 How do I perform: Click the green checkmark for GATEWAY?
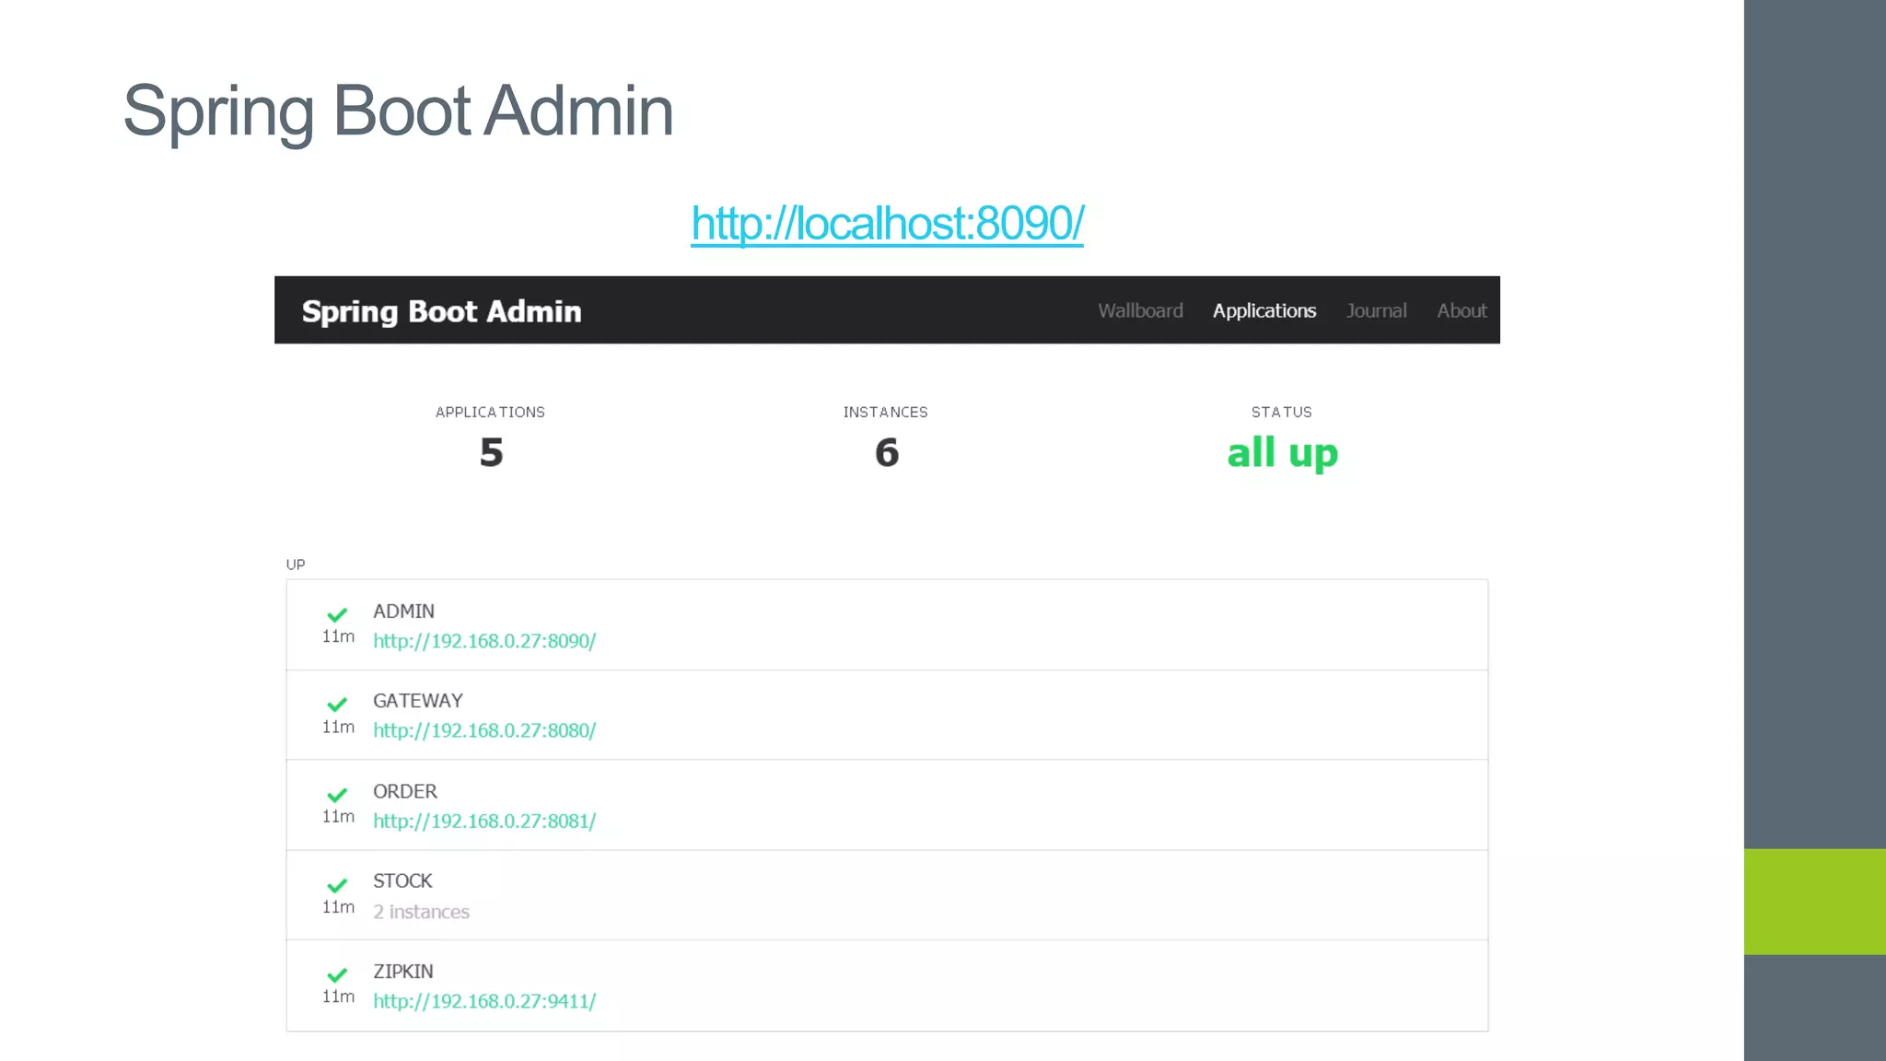(337, 705)
